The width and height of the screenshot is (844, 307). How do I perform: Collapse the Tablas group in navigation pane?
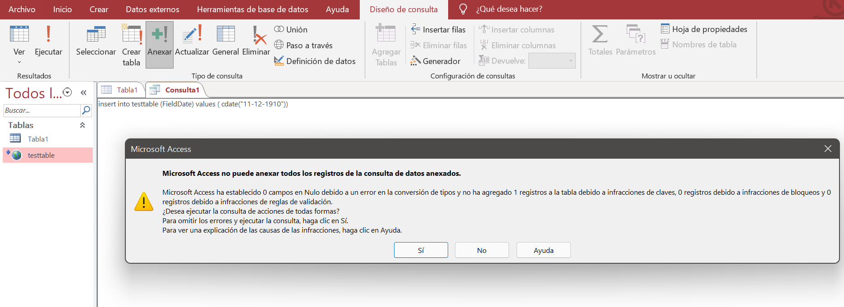[83, 125]
